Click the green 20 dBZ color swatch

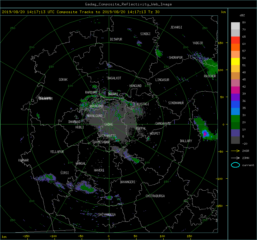click(235, 118)
